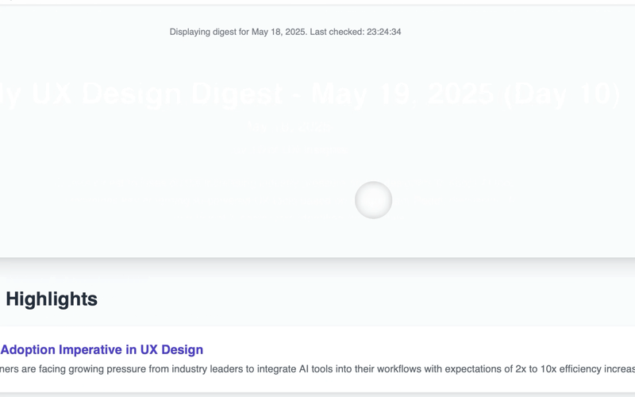Click the 'Highlights' section heading
Screen dimensions: 635x397
pos(52,299)
